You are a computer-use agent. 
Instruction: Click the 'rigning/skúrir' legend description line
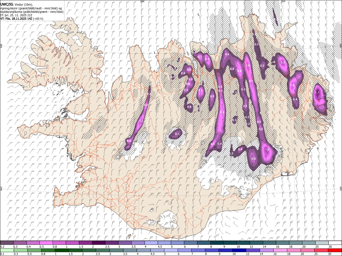[31, 8]
